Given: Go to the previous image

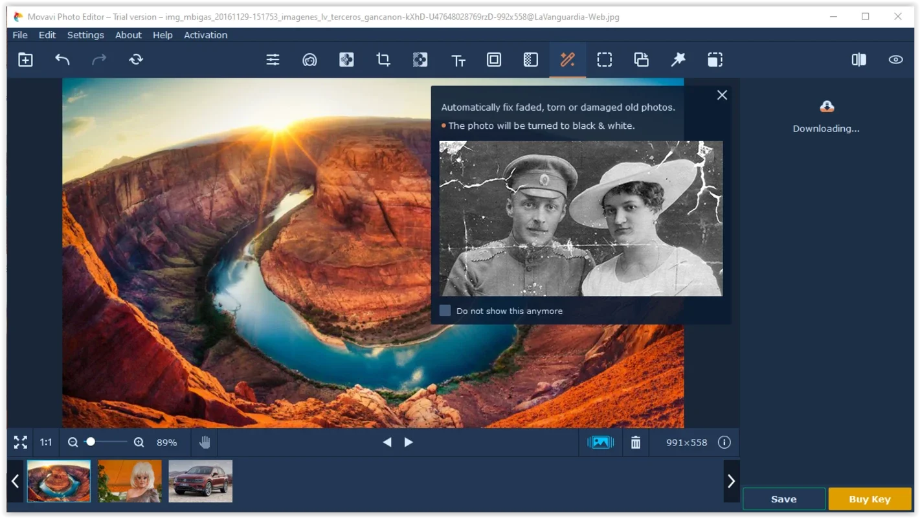Looking at the screenshot, I should (x=387, y=442).
